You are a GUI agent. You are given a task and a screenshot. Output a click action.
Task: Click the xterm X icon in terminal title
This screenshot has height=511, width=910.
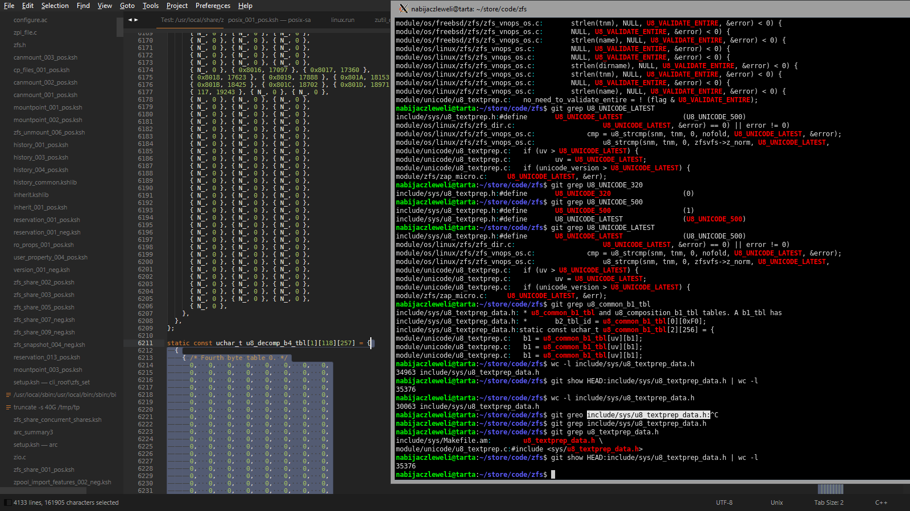(x=403, y=9)
